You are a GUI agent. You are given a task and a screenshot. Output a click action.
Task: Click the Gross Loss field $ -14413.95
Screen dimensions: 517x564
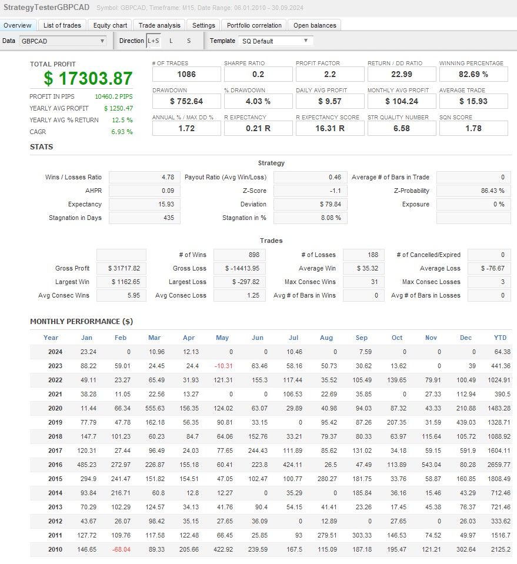coord(239,268)
